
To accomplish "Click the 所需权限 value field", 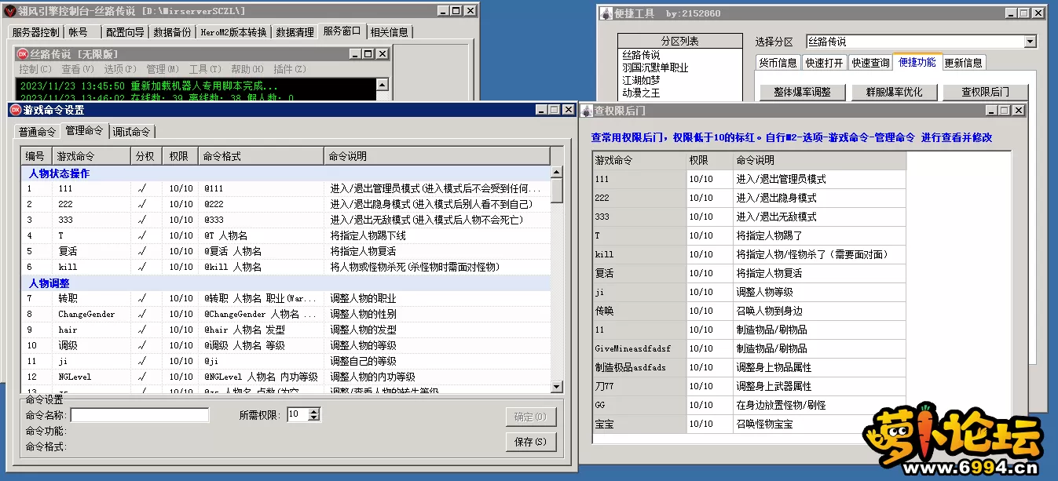I will coord(298,414).
